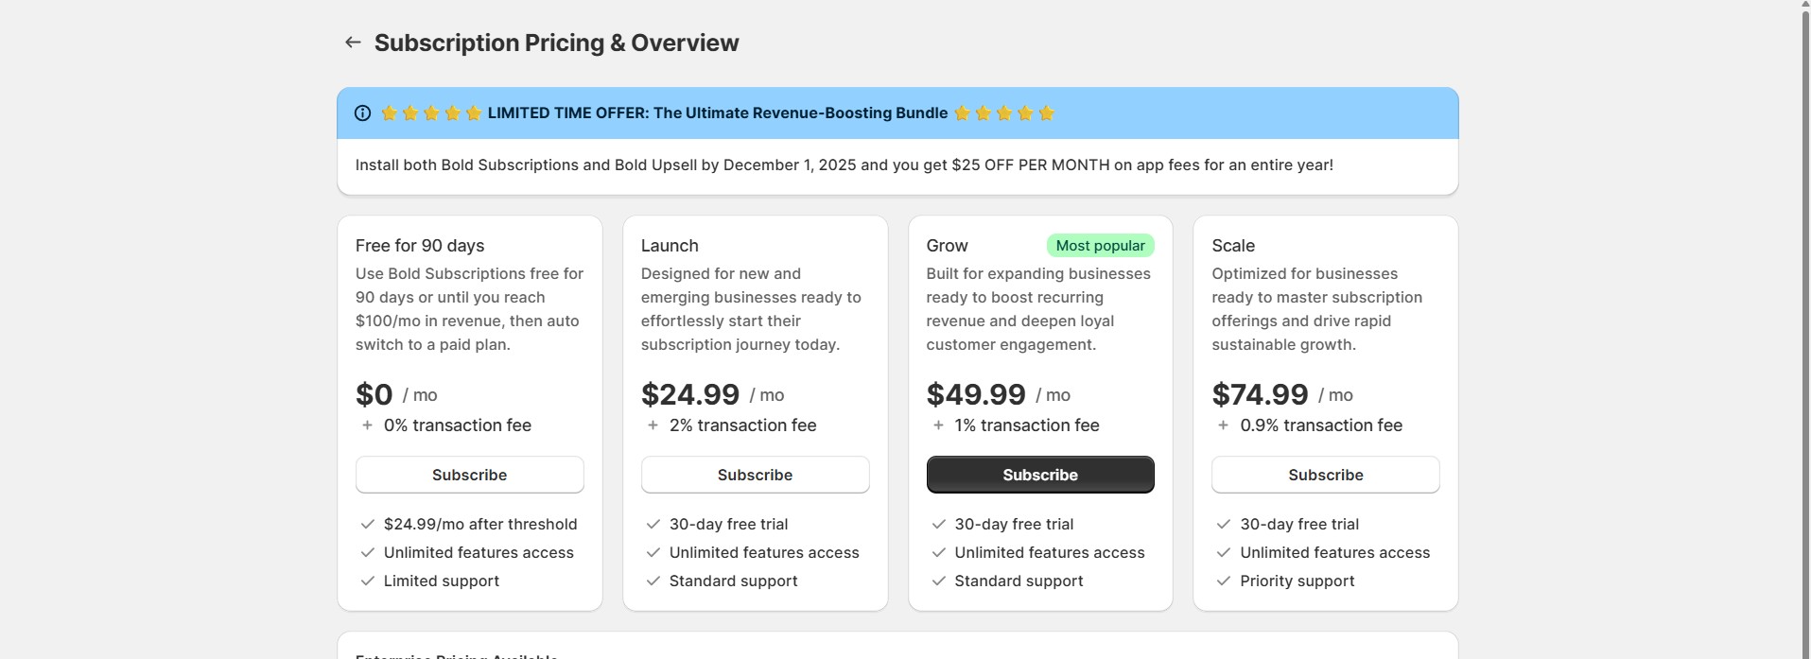Image resolution: width=1811 pixels, height=659 pixels.
Task: Subscribe to the Grow plan
Action: tap(1040, 475)
